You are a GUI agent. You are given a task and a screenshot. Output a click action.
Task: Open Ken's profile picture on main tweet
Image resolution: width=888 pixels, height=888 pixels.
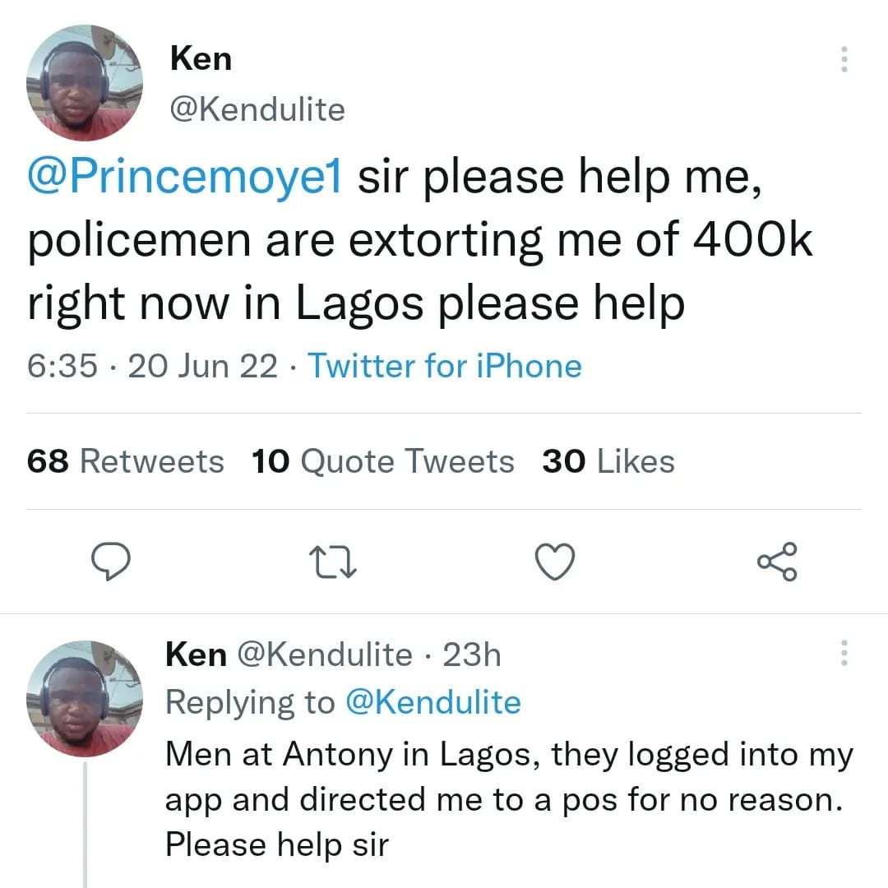tap(86, 82)
